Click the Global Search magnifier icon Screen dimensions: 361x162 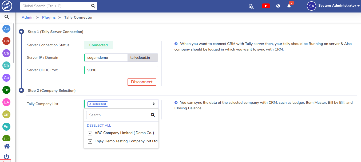click(x=93, y=6)
